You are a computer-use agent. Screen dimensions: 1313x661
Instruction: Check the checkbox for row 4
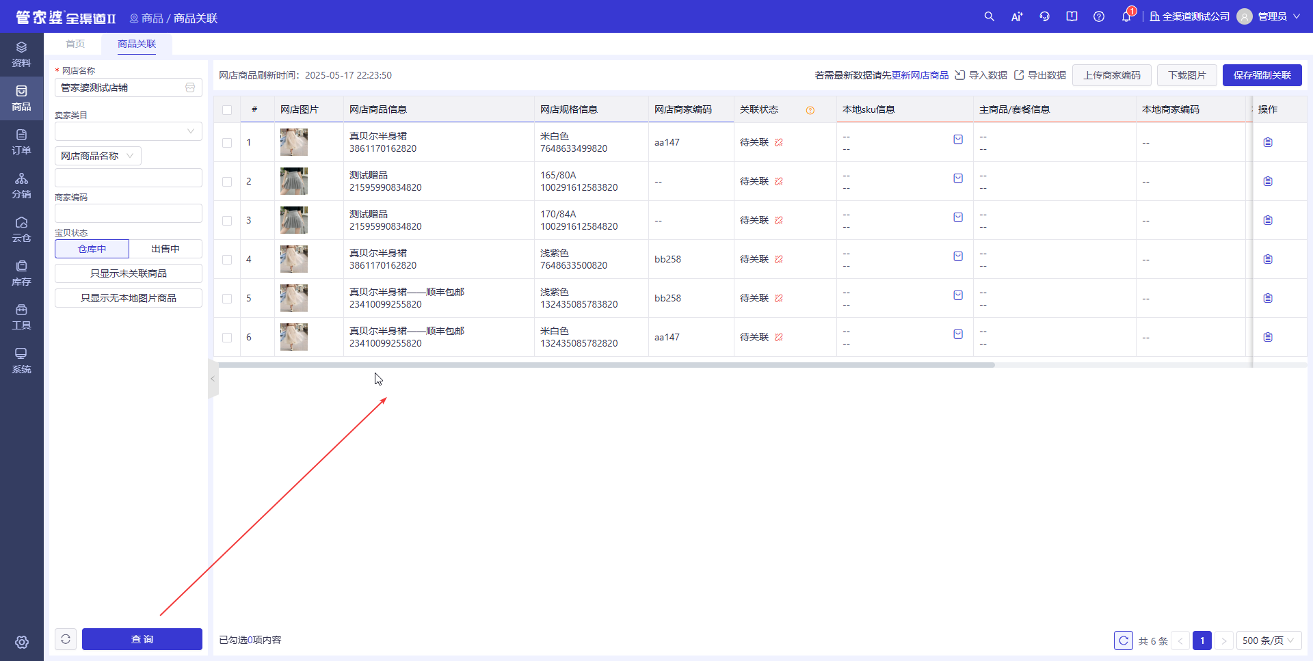pos(227,260)
